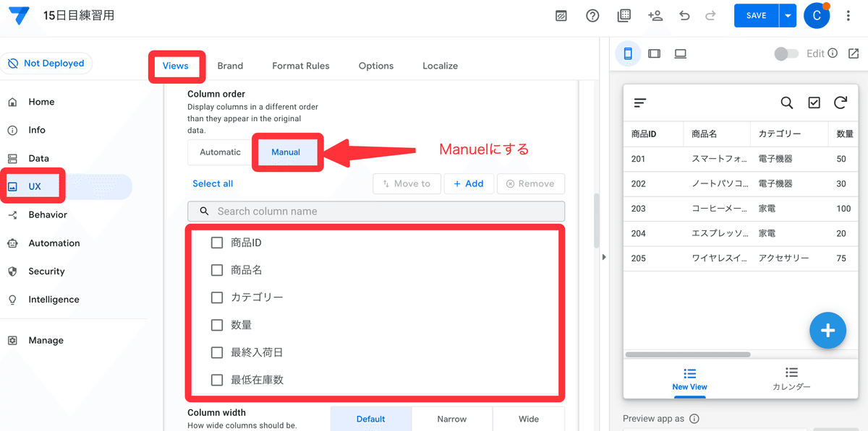
Task: Enable the Edit toggle in the preview pane
Action: [x=786, y=53]
